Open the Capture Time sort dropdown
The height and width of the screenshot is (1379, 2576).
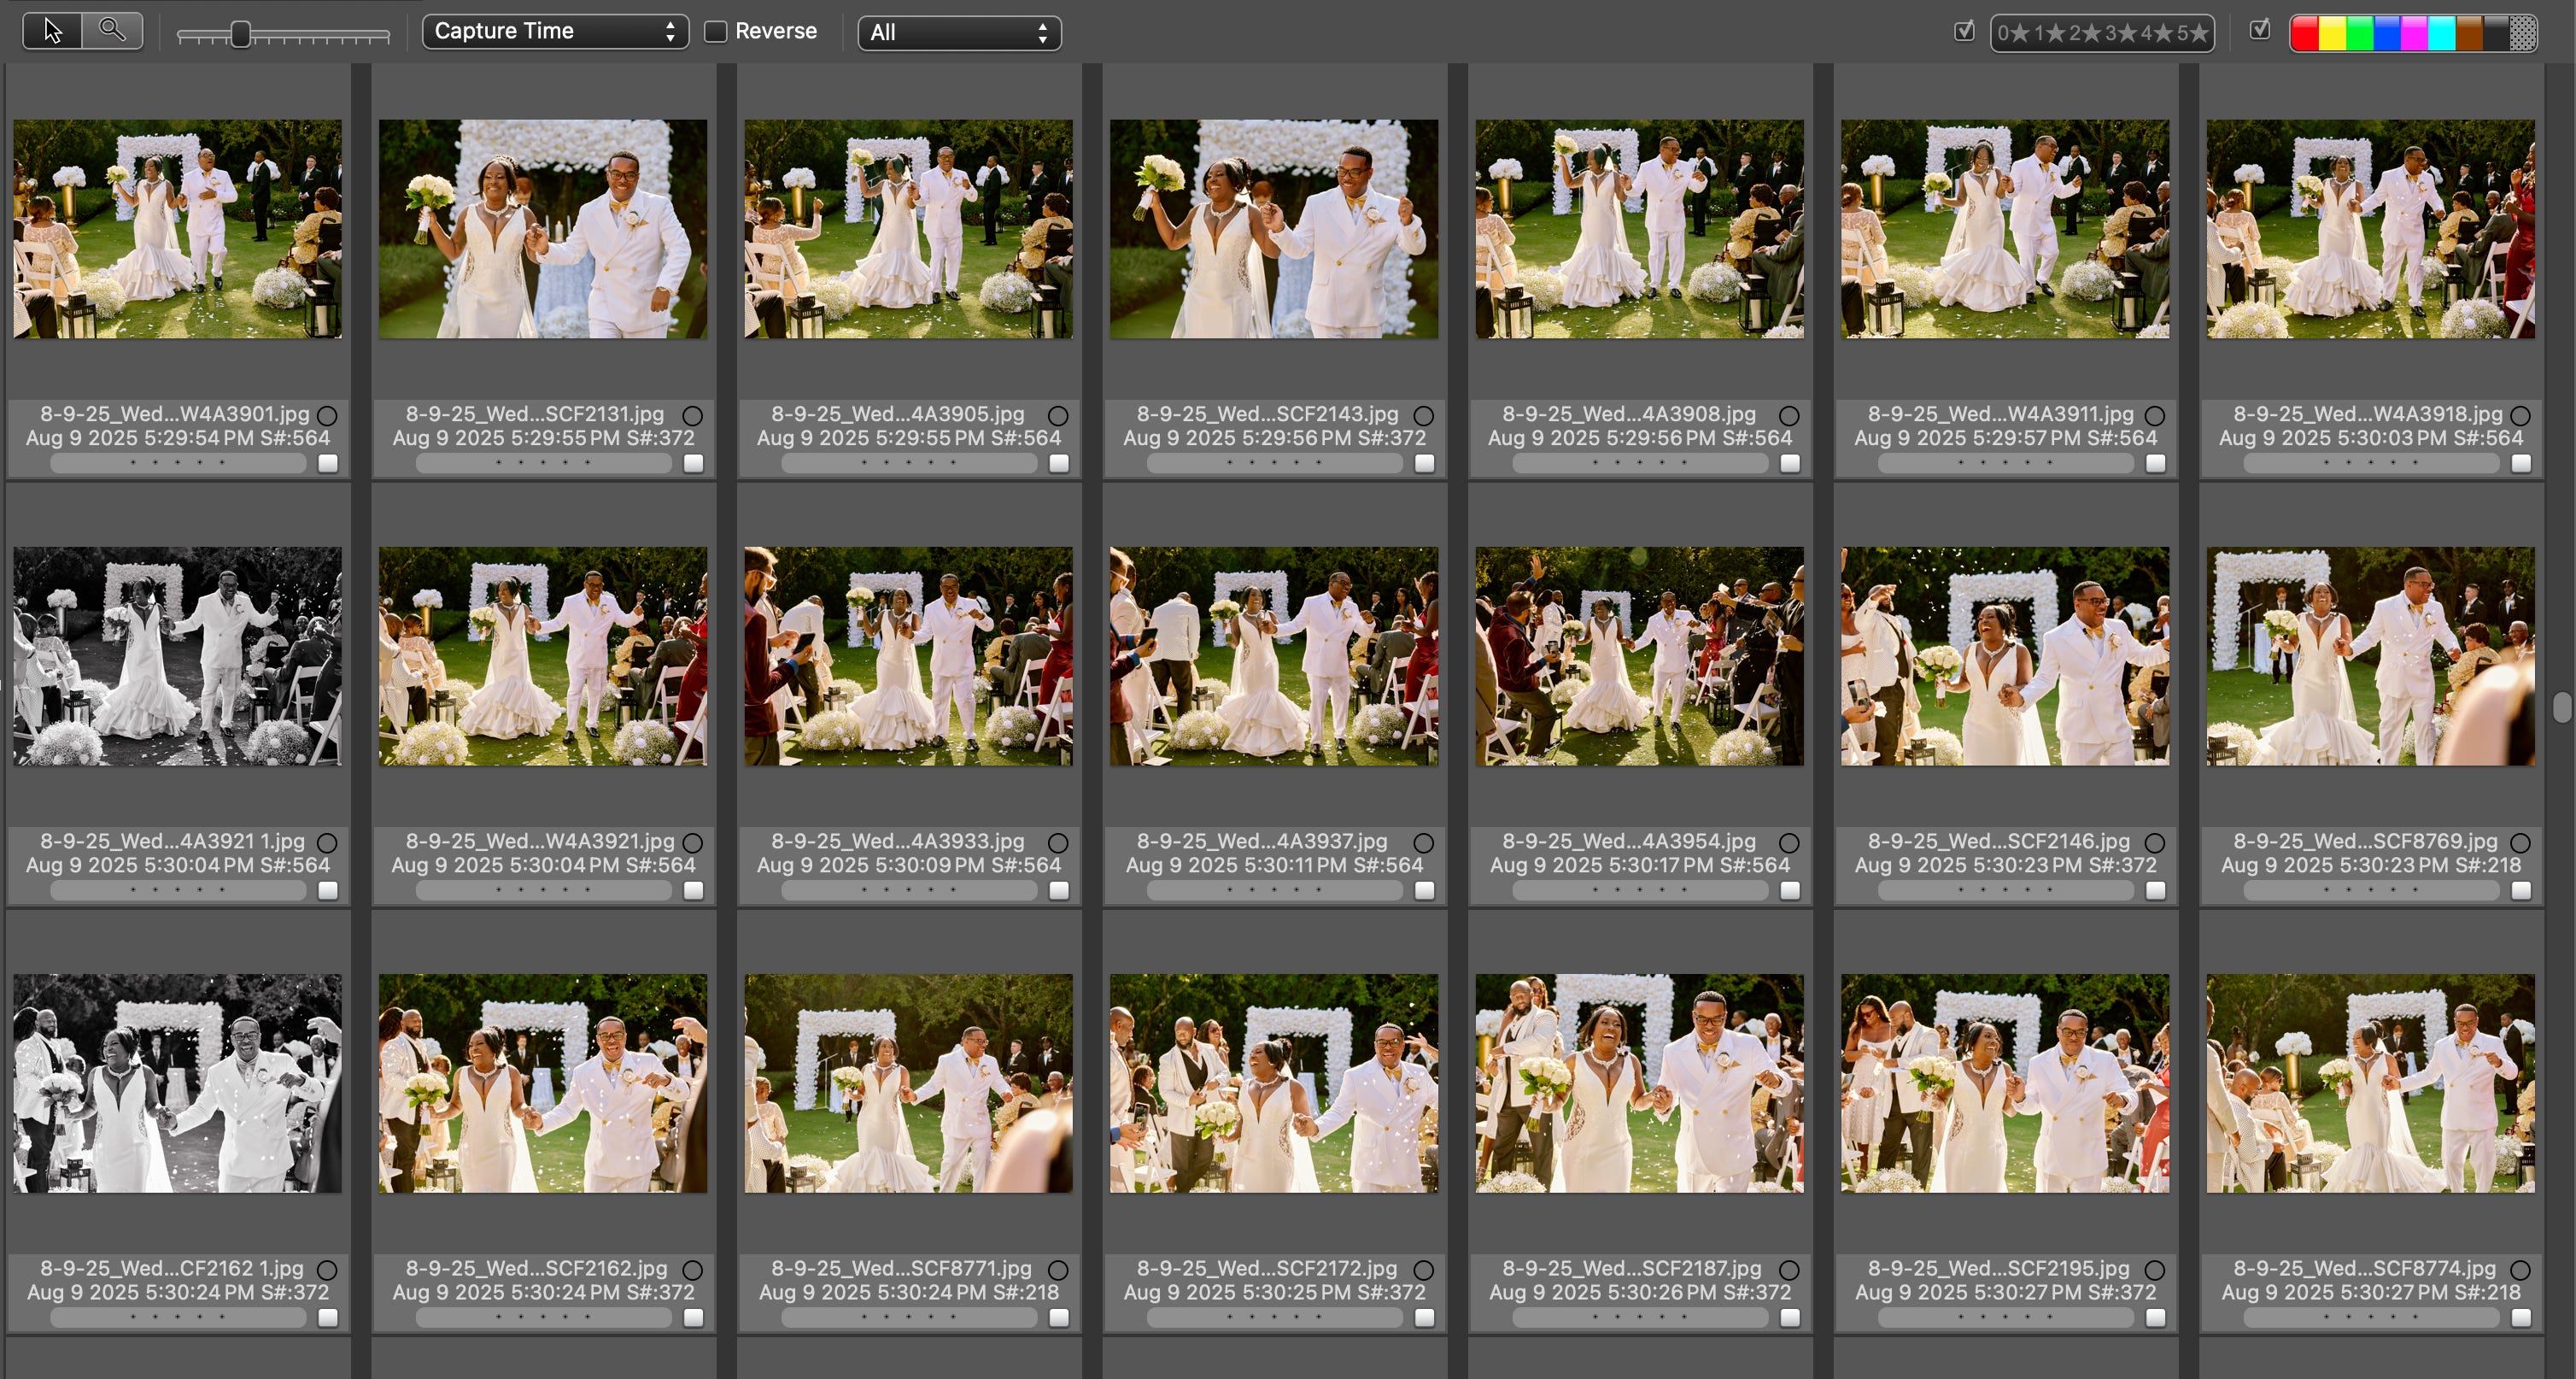(x=555, y=32)
